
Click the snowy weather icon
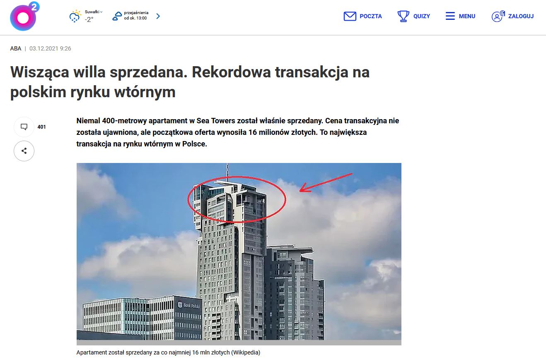click(x=75, y=17)
